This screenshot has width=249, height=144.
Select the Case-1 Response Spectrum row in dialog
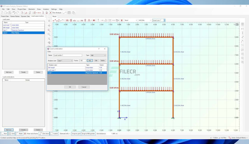[77, 73]
